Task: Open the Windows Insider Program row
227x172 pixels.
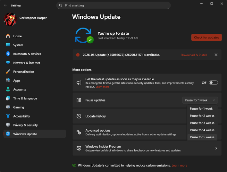Action: 147,148
